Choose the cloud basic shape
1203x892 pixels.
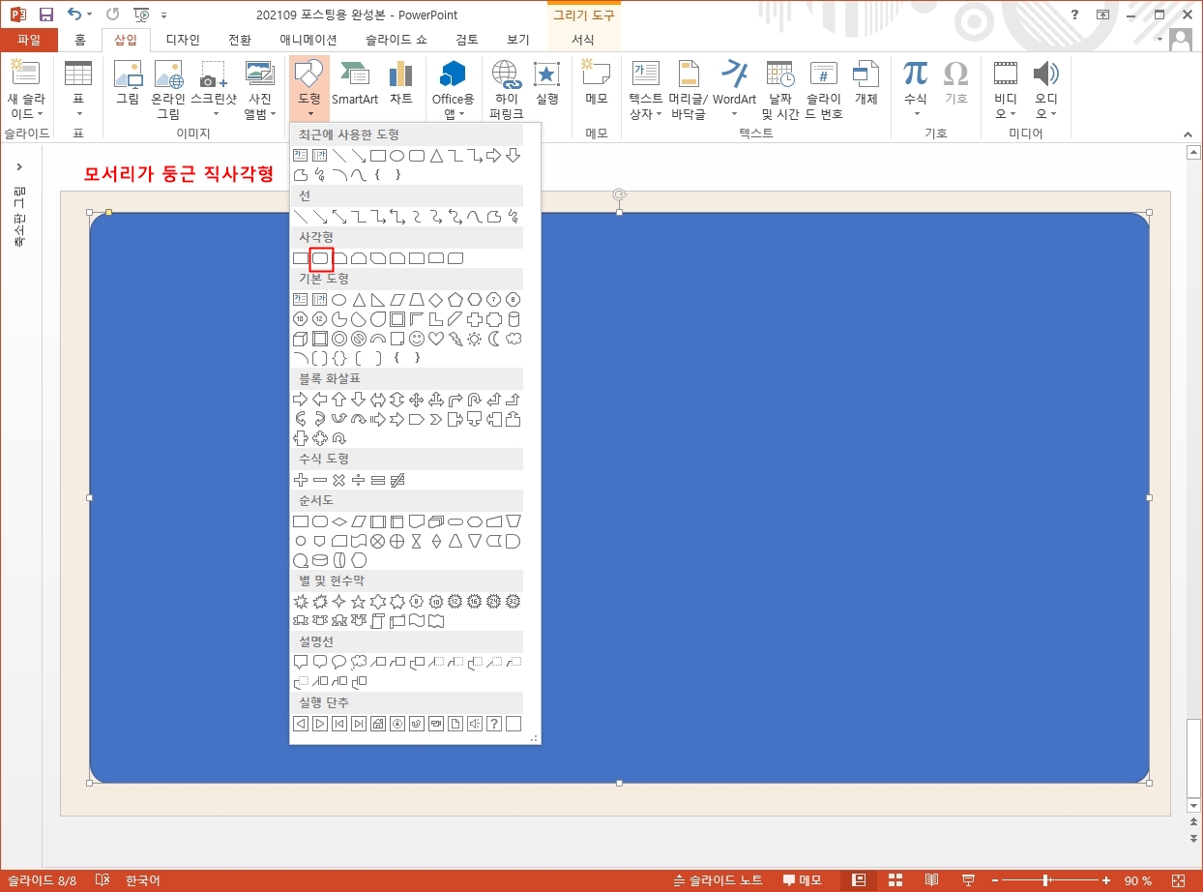click(513, 339)
